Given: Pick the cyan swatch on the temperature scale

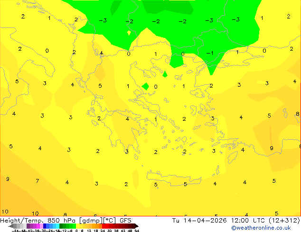Looking at the screenshot, I should click(x=57, y=226).
